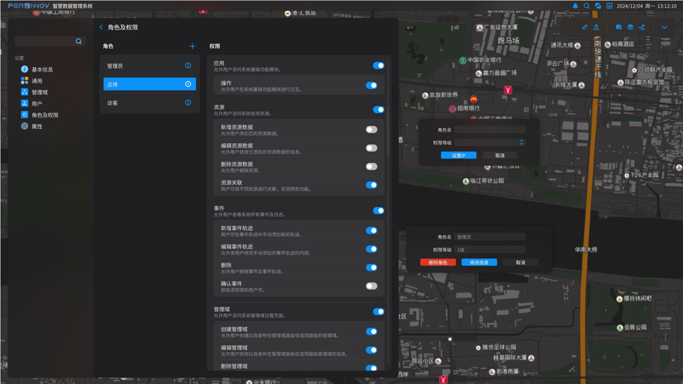Viewport: 683px width, 384px height.
Task: Enable the 新增资源数据 permission switch
Action: 371,129
